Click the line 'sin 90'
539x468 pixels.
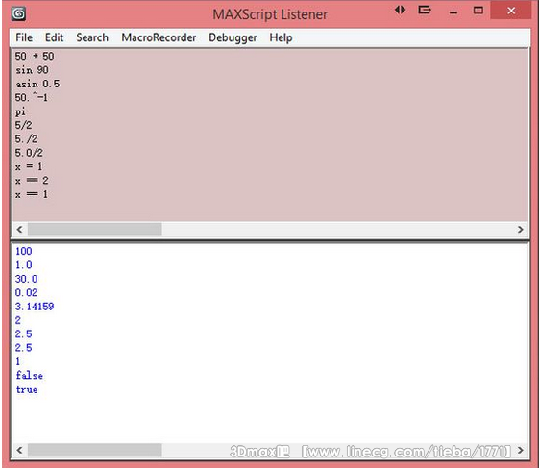pos(32,70)
